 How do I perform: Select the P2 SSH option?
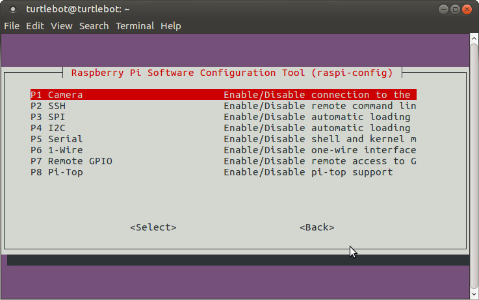[48, 106]
